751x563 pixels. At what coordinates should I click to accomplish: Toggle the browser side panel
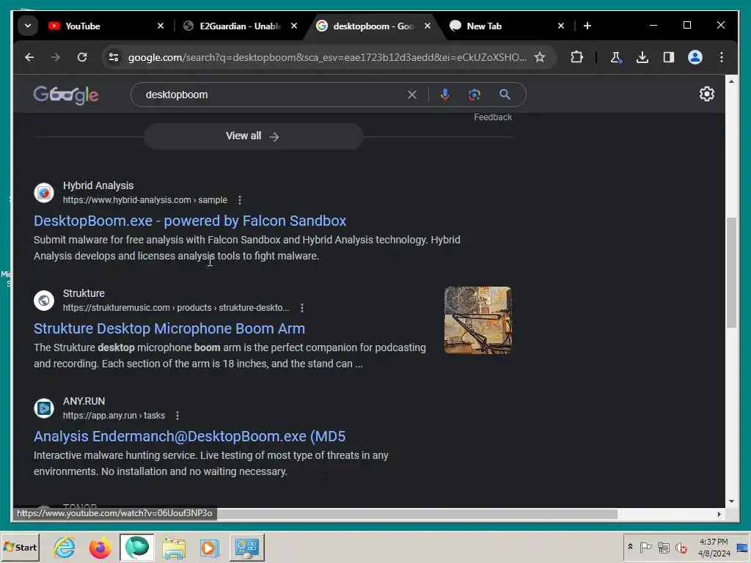coord(669,57)
